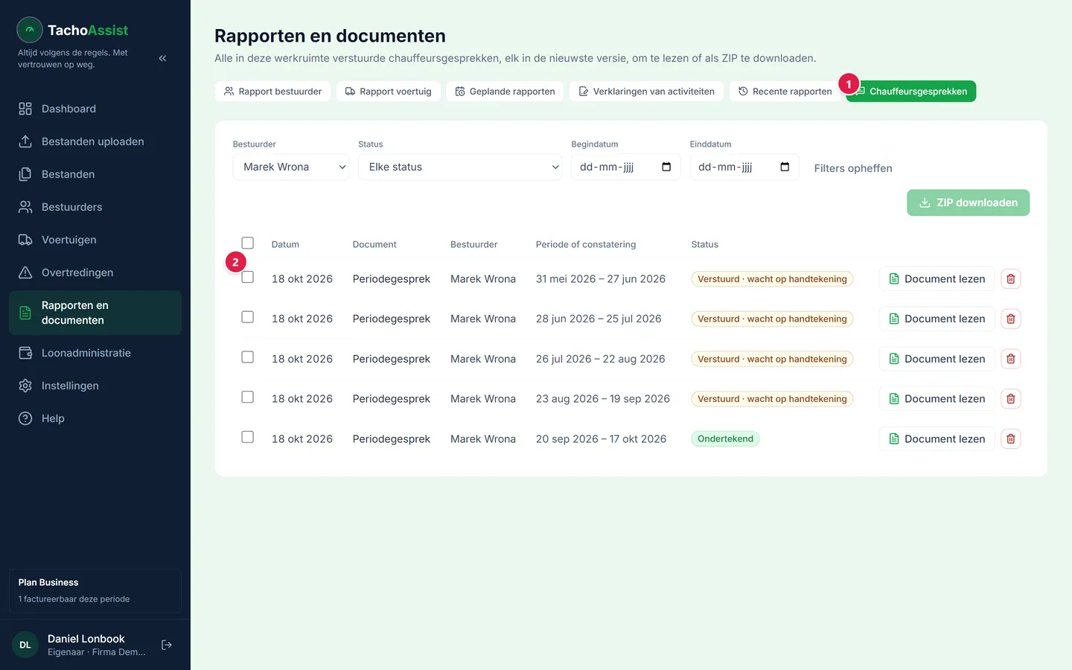The image size is (1072, 670).
Task: Switch to the Rapport bestuurder tab
Action: 272,92
